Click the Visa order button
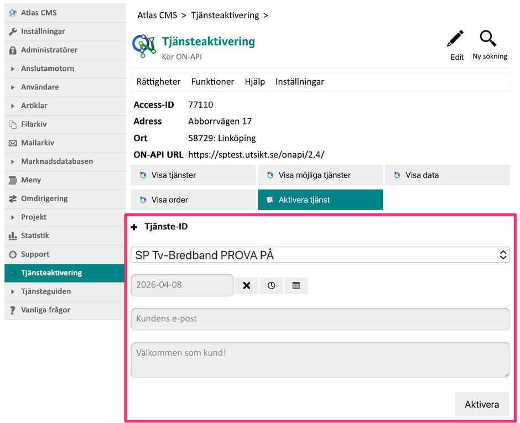 click(x=193, y=200)
